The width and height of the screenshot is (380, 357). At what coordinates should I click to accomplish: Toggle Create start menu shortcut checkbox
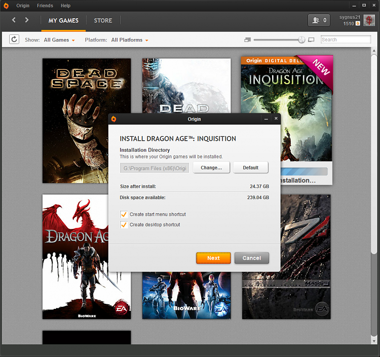[124, 214]
